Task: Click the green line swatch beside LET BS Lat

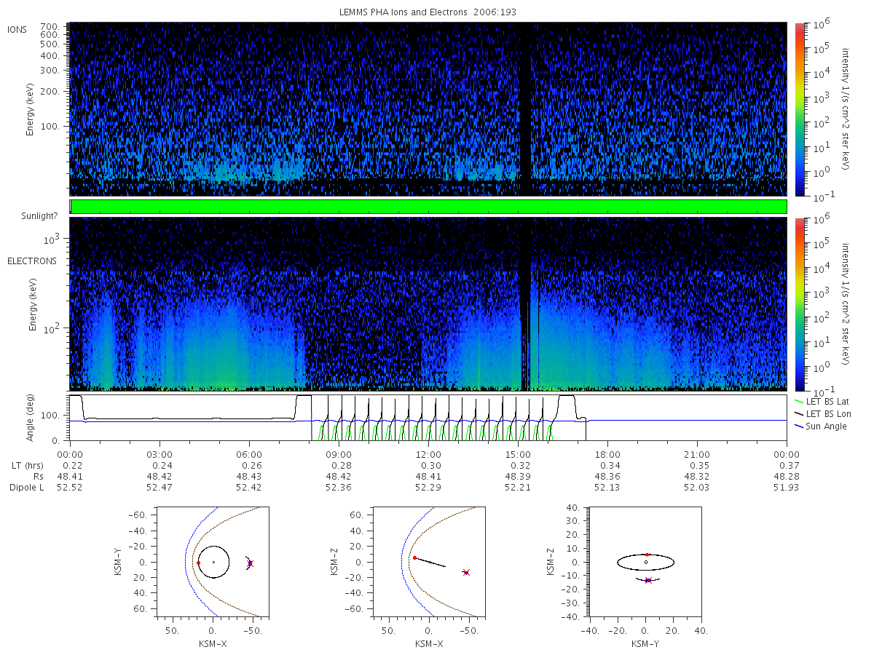Action: (799, 401)
